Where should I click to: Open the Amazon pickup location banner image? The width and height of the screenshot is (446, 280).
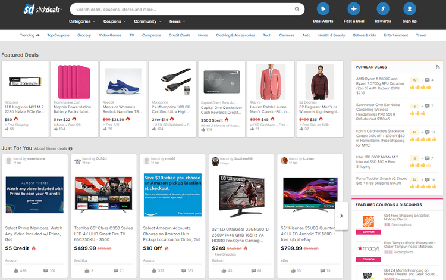172,195
